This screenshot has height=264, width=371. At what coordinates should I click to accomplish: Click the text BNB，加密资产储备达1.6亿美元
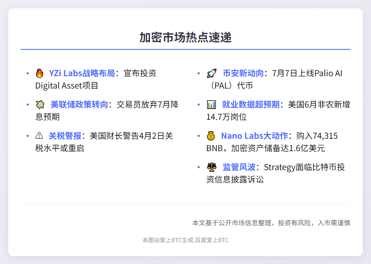265,148
